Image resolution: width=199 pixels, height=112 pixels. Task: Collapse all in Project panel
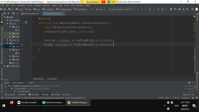(8, 13)
